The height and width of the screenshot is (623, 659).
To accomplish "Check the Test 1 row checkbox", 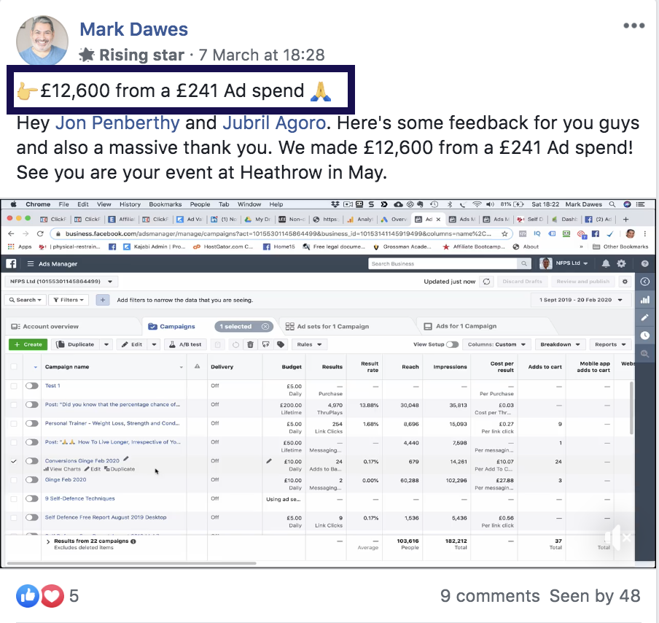I will [x=14, y=386].
